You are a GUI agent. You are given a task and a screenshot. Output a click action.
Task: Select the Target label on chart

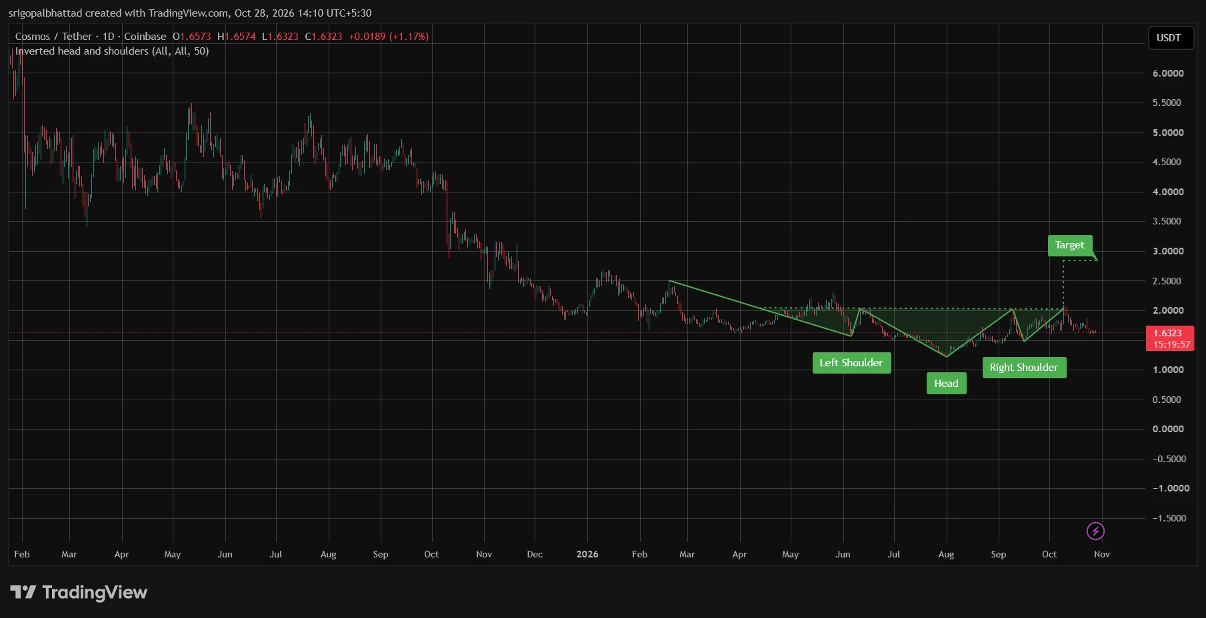click(x=1070, y=245)
